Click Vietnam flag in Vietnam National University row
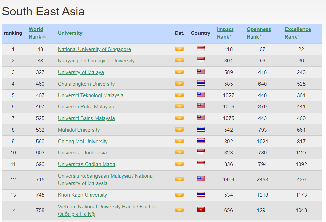This screenshot has height=222, width=326. coord(201,210)
